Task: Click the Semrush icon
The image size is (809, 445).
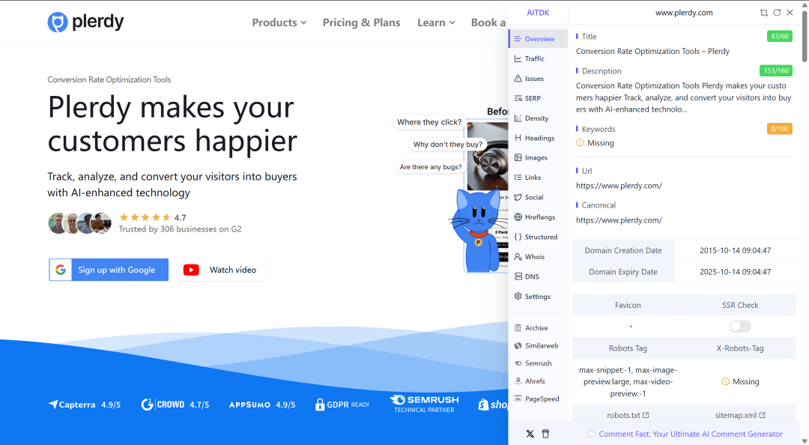Action: point(518,363)
